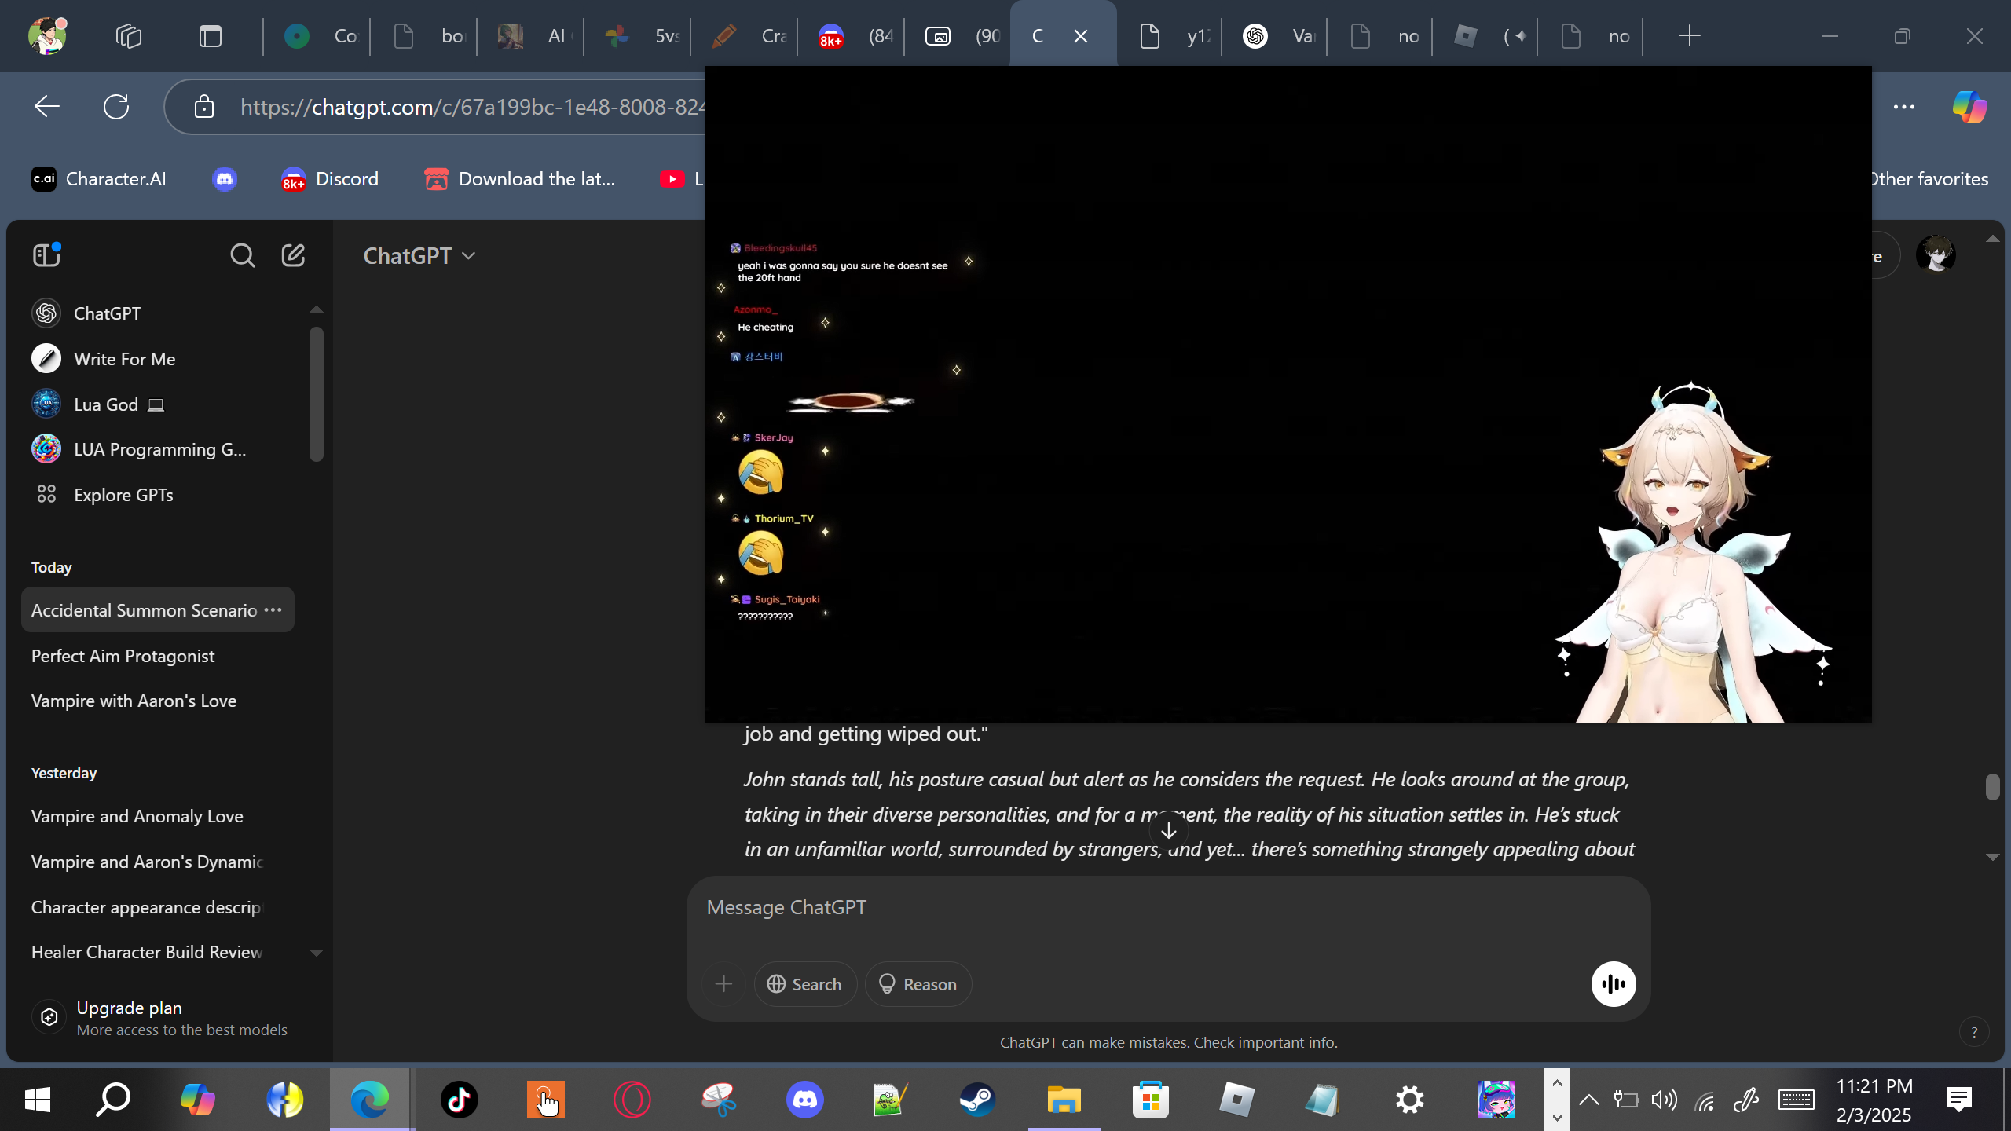Viewport: 2011px width, 1131px height.
Task: Reload the page with the refresh icon
Action: (116, 107)
